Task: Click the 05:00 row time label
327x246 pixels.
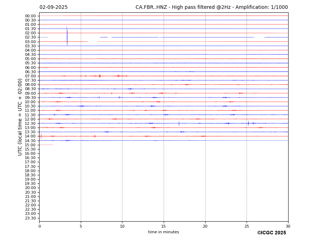Action: tap(30, 59)
